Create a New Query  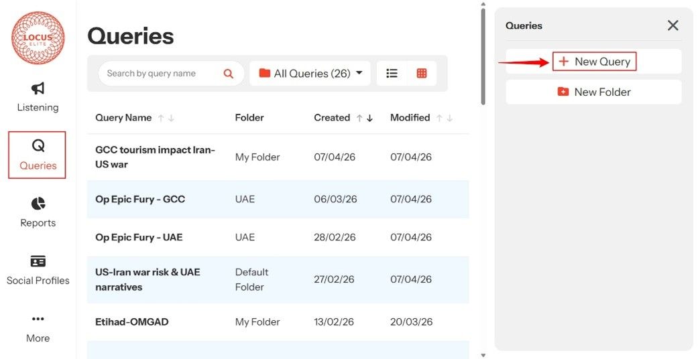tap(594, 62)
